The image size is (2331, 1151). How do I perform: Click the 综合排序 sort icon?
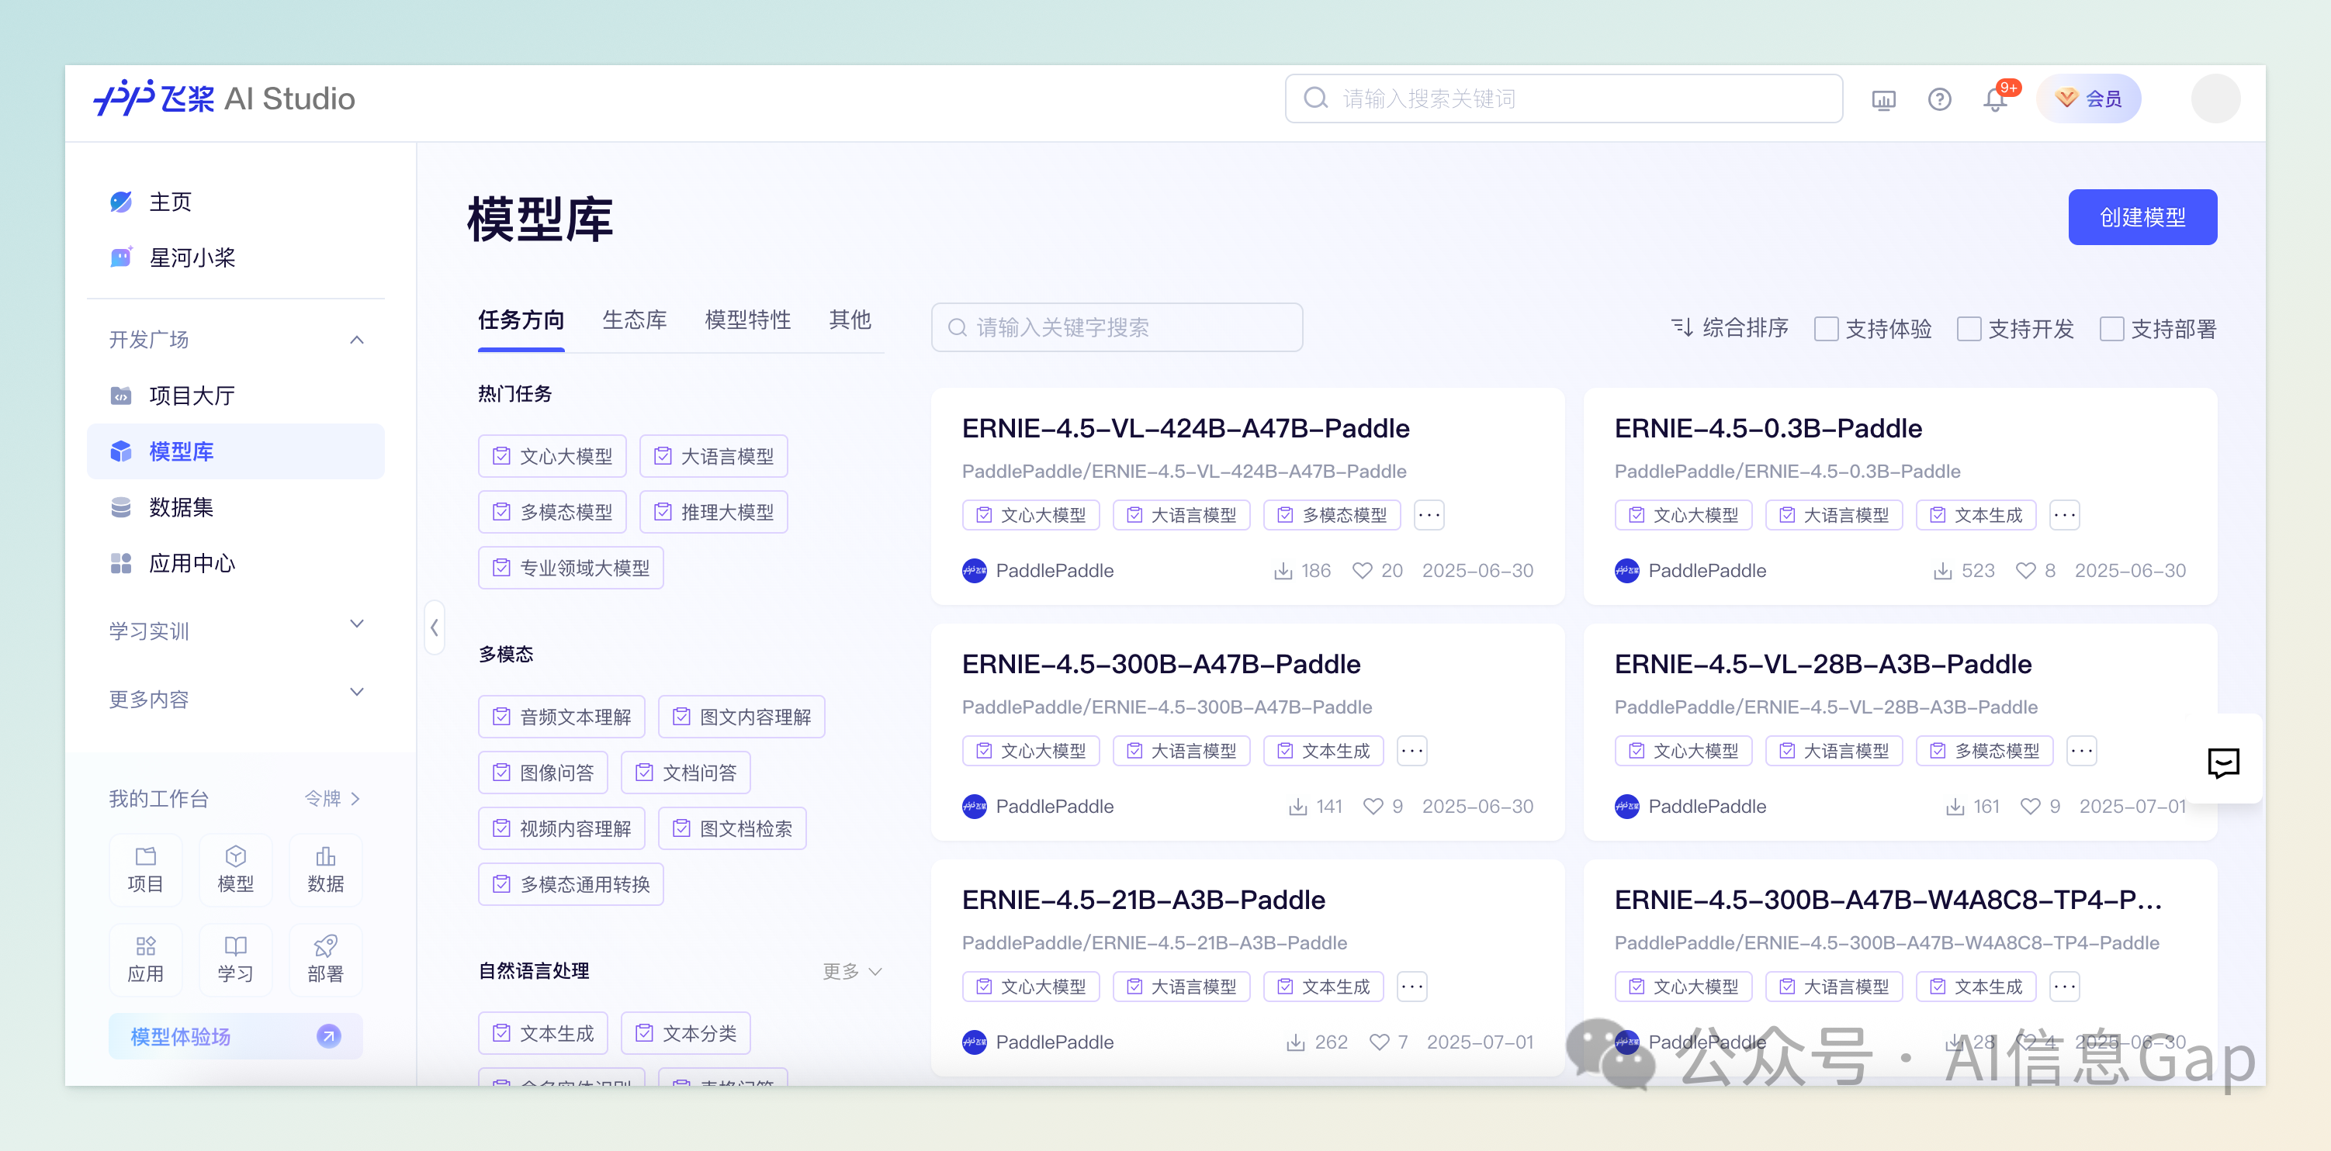coord(1682,327)
